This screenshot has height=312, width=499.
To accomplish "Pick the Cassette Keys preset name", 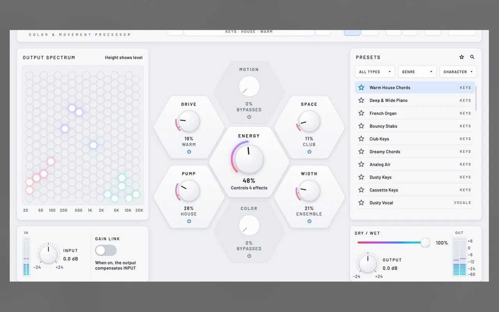I will pyautogui.click(x=384, y=190).
